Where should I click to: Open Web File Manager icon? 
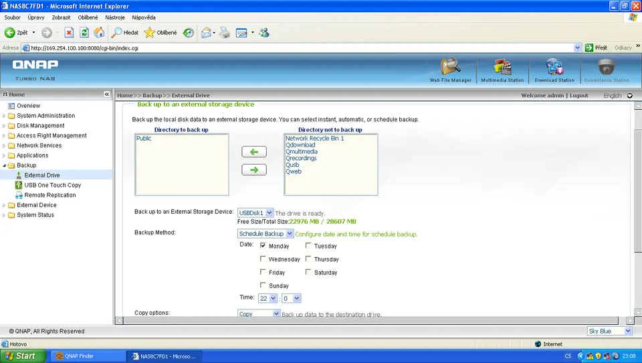[450, 69]
